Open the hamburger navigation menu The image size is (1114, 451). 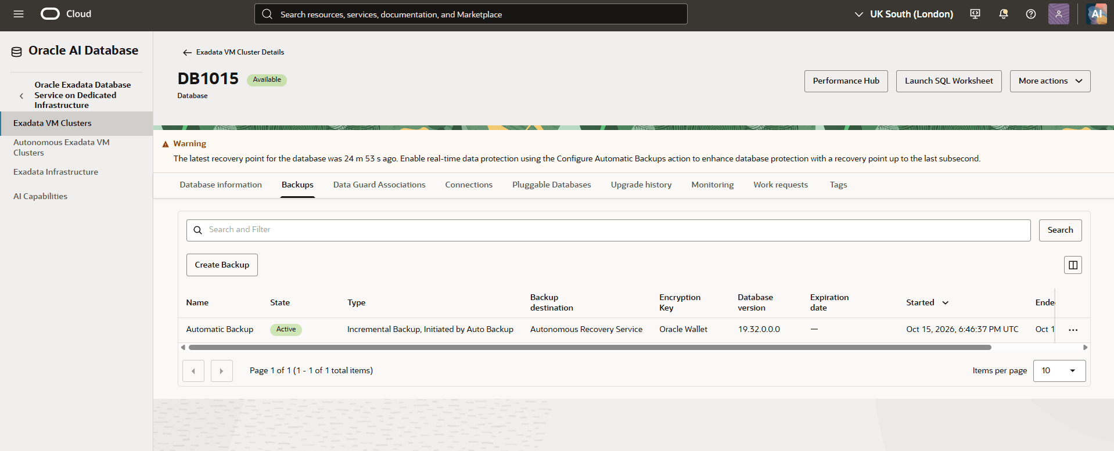19,14
